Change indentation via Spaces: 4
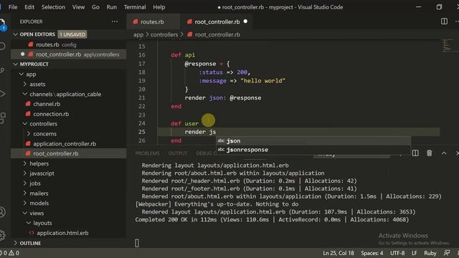459x258 pixels. click(372, 253)
